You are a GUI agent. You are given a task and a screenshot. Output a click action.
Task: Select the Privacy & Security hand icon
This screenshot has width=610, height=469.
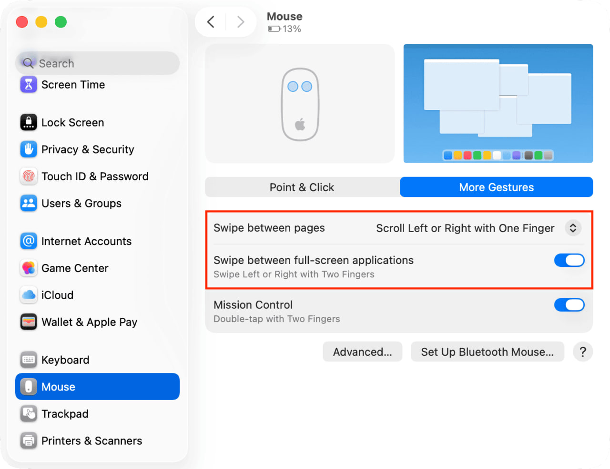(x=29, y=149)
